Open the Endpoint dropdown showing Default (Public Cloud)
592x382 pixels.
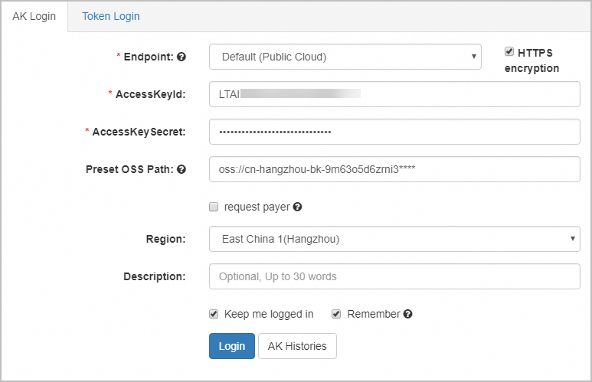(x=345, y=57)
